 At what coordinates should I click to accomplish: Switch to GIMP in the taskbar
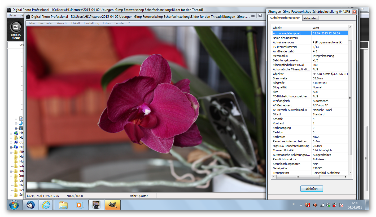113,205
